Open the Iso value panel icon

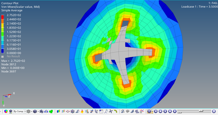tap(63, 111)
